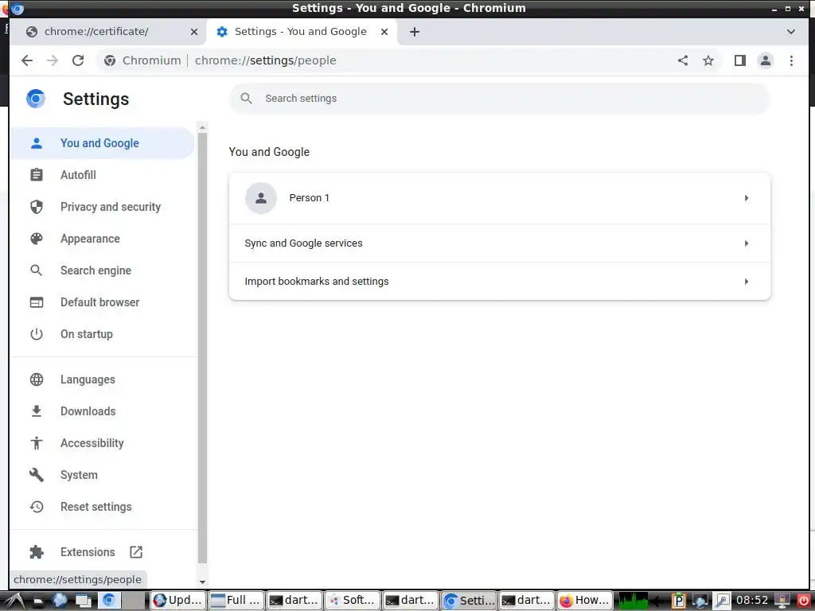Bookmark this tab with the star icon
Screen dimensions: 815x611
pyautogui.click(x=708, y=60)
